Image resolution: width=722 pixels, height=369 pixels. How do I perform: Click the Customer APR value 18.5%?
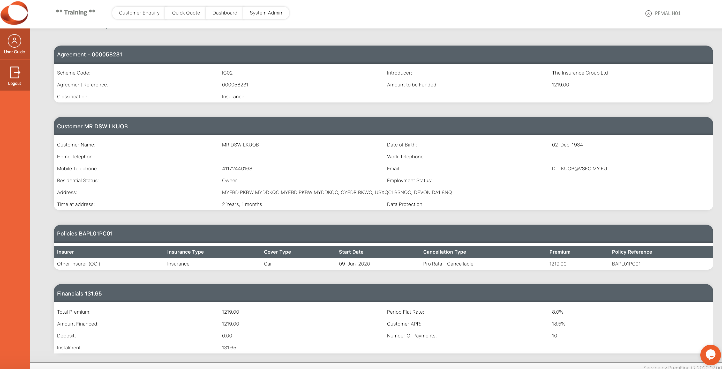(558, 324)
